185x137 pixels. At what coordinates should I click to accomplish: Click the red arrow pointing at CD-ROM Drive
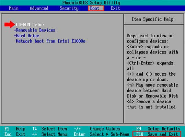[10, 24]
